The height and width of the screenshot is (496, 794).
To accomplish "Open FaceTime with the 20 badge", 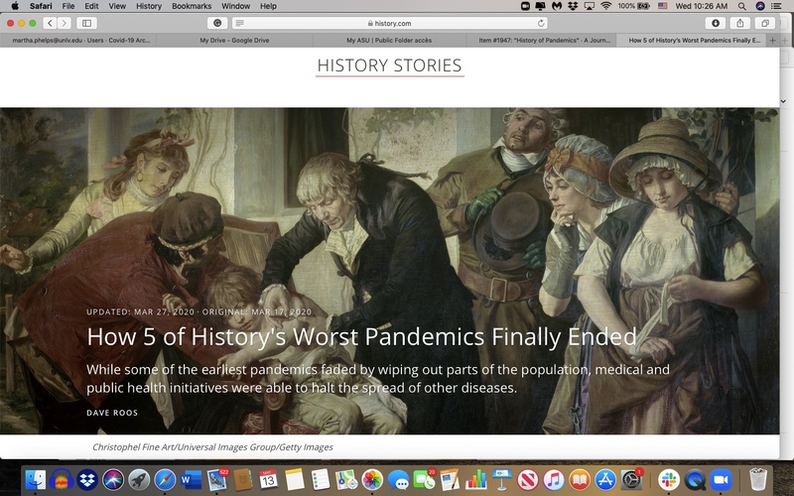I will click(425, 479).
